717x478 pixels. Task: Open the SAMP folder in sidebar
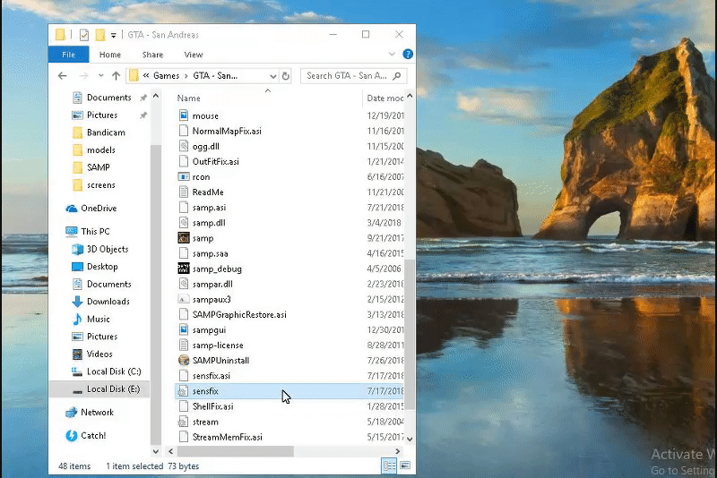[99, 167]
